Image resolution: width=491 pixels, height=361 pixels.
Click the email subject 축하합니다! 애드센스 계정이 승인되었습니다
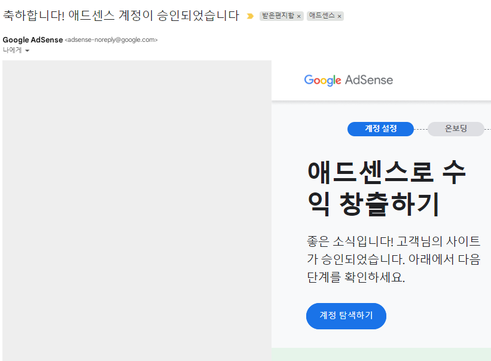tap(121, 16)
